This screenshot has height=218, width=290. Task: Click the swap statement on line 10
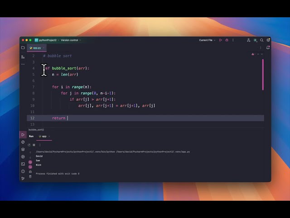tap(117, 106)
